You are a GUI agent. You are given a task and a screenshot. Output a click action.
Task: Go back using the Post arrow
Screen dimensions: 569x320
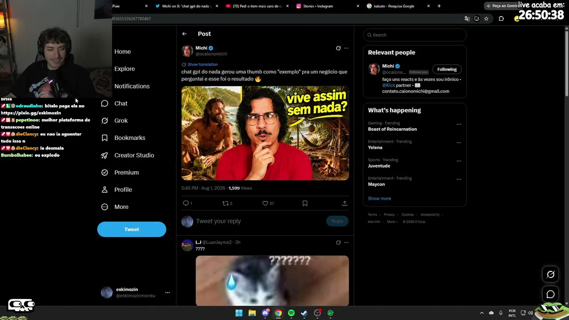(184, 34)
